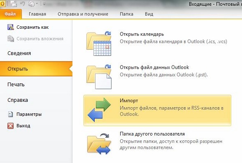242x163 pixels.
Task: Choose Папка другого пользователя heading
Action: (x=152, y=134)
